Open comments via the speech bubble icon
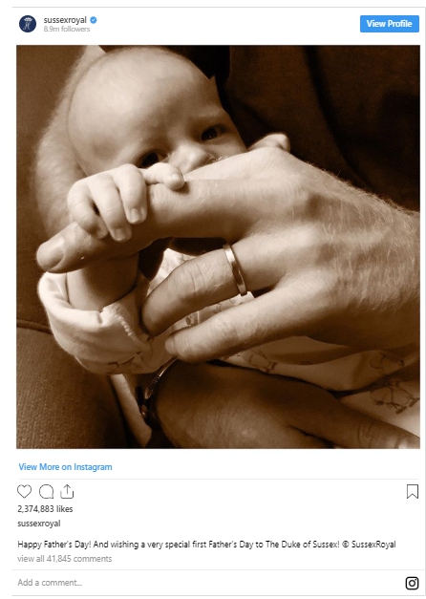Screen dimensions: 426x599 click(46, 492)
